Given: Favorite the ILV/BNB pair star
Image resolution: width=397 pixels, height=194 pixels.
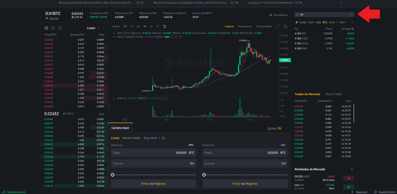Looking at the screenshot, I should pos(296,48).
